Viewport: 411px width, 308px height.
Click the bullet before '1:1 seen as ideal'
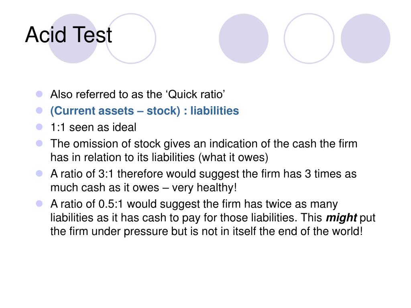(x=39, y=127)
